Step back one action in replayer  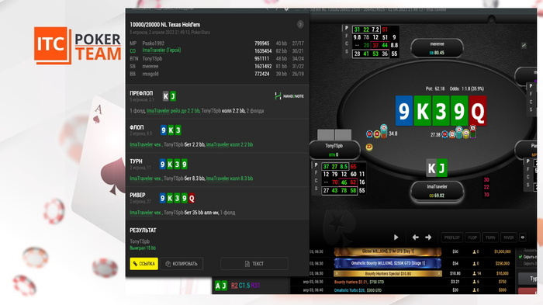click(416, 237)
